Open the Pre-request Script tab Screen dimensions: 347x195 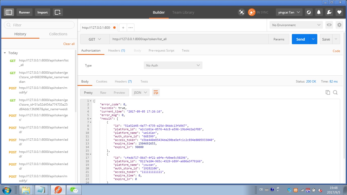(161, 50)
